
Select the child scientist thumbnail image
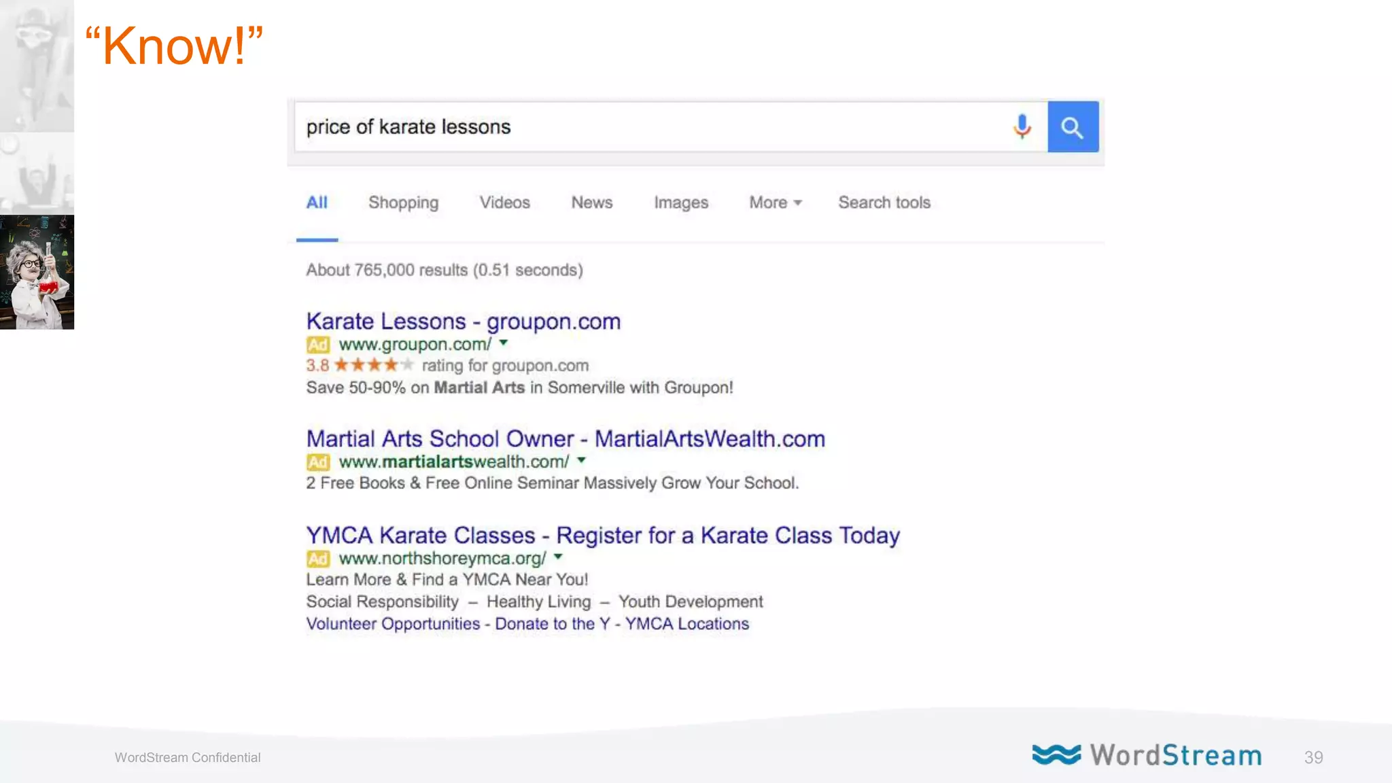coord(37,272)
